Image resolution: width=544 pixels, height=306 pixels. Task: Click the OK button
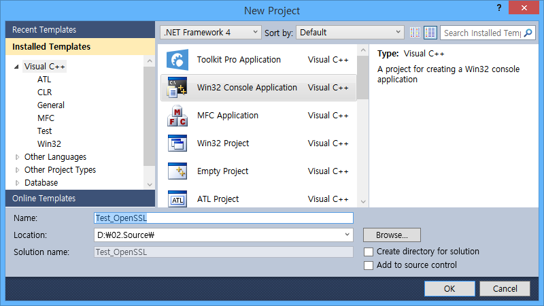tap(449, 288)
